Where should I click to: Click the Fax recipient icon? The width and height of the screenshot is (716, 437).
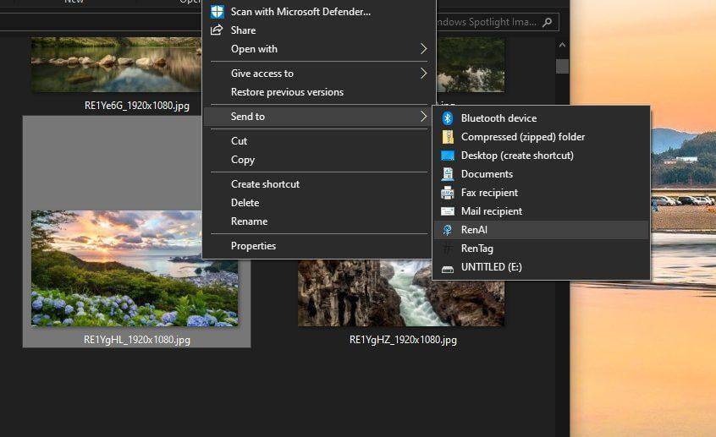[448, 193]
